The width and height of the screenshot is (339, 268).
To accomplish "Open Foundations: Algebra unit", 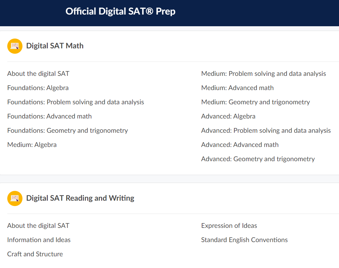I will (x=38, y=88).
